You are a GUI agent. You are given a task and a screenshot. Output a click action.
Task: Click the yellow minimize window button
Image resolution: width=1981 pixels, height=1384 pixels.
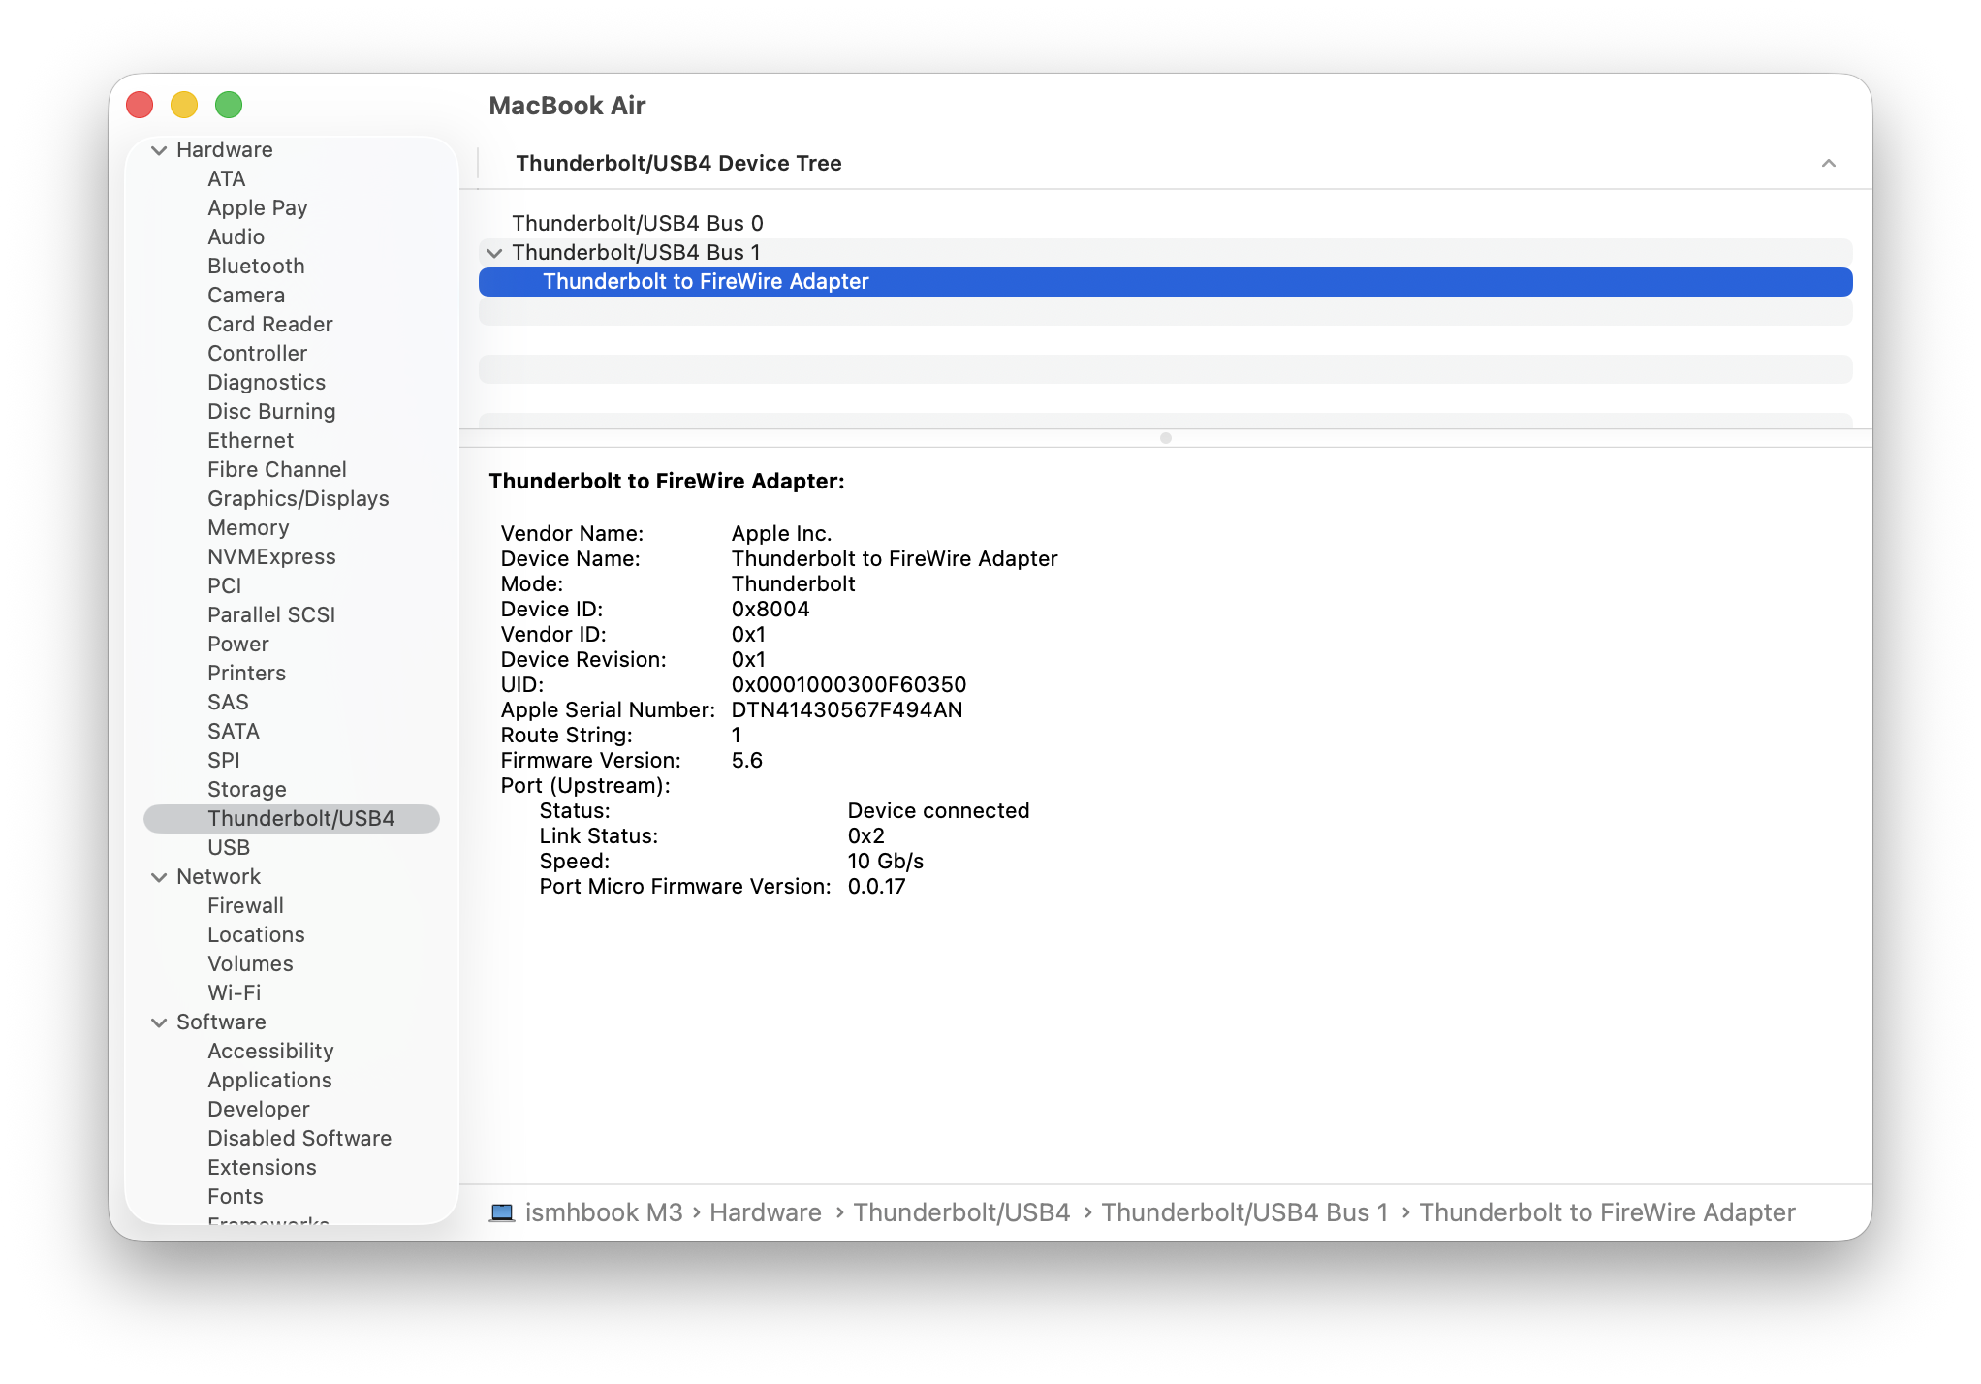tap(184, 105)
